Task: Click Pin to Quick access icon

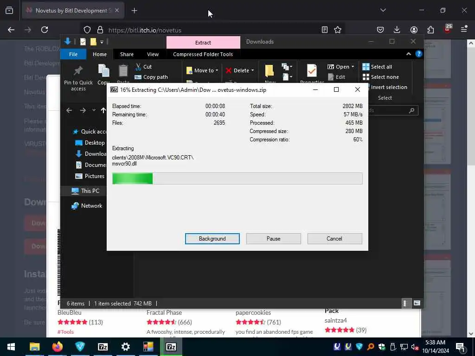Action: pyautogui.click(x=78, y=71)
